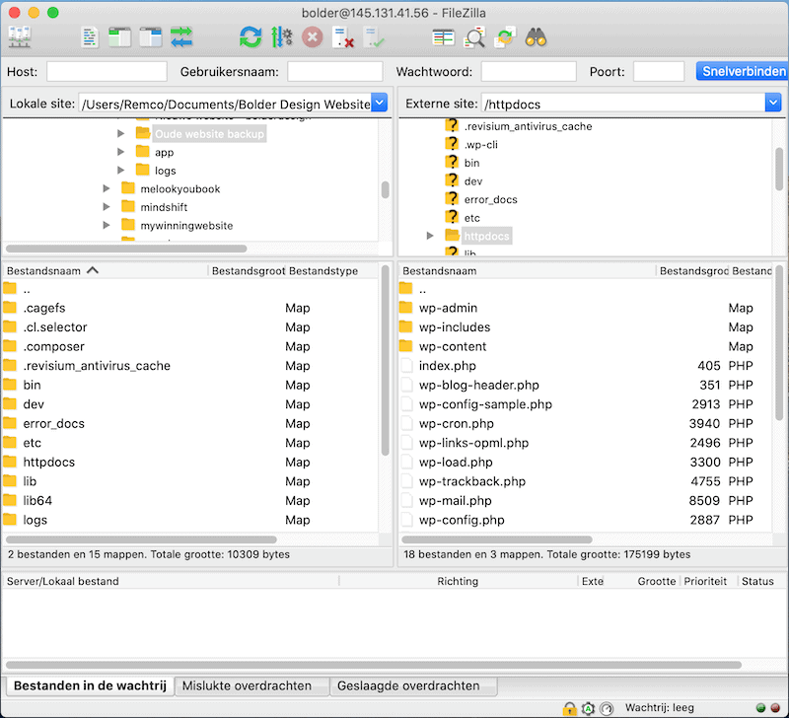Open the Site Manager

pos(20,36)
